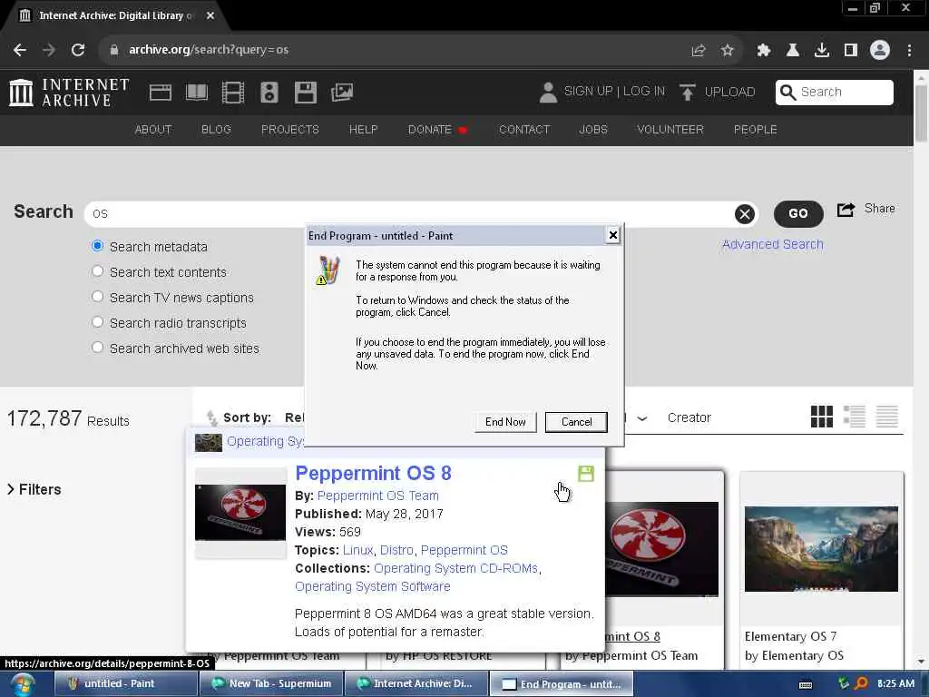
Task: Open the Audio speaker icon
Action: [269, 93]
